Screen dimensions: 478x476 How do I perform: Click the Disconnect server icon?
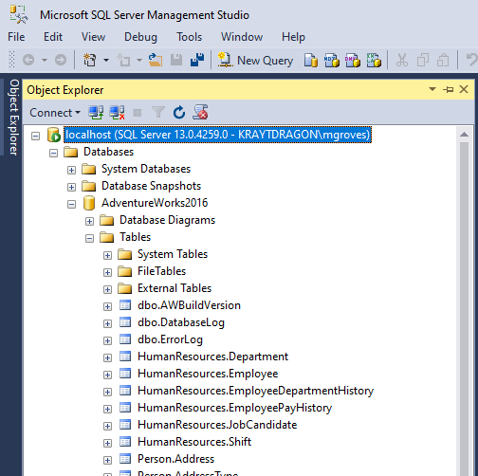[x=117, y=113]
